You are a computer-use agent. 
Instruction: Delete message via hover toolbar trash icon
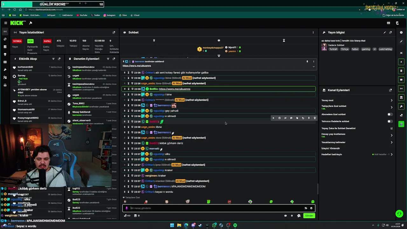click(315, 118)
